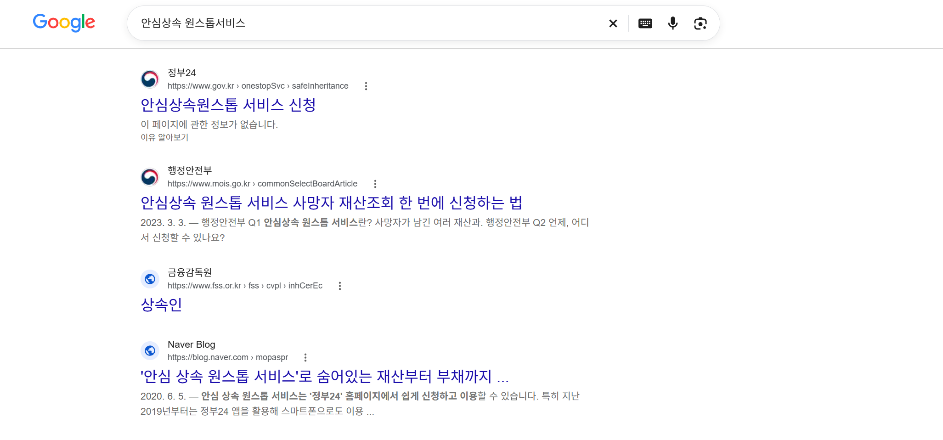Click the 2020. 6. 5. snippet text
This screenshot has width=943, height=440.
[360, 404]
